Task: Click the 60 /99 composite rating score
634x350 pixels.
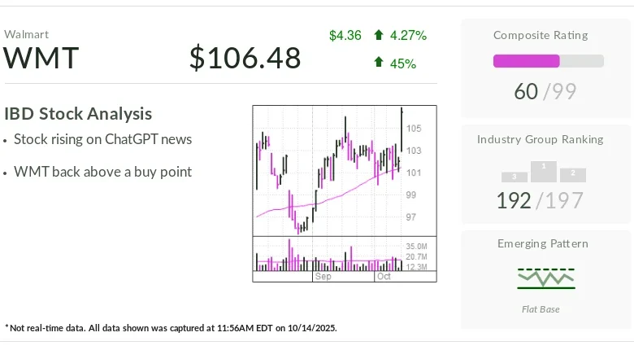Action: tap(545, 92)
